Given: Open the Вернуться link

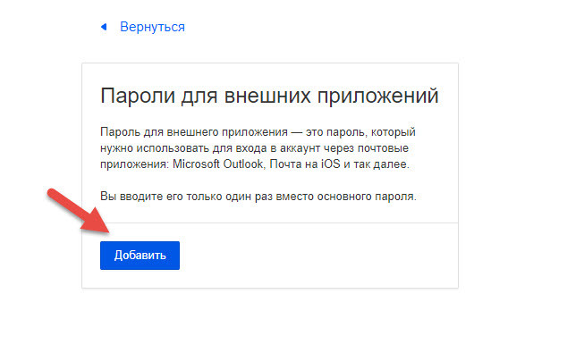Looking at the screenshot, I should point(152,27).
